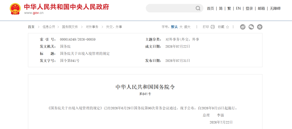Click the favorite star outline icon

(x=227, y=27)
